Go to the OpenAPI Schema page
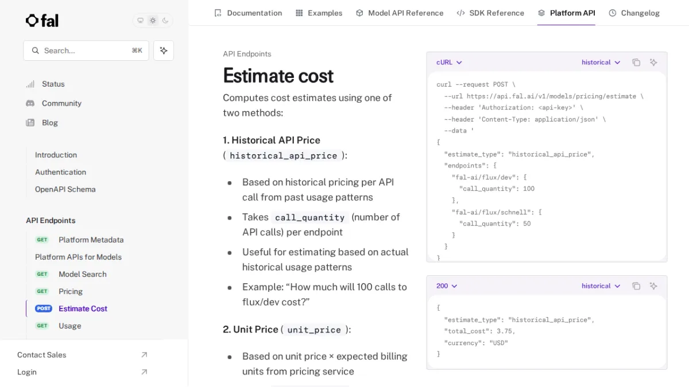Image resolution: width=689 pixels, height=387 pixels. 65,189
